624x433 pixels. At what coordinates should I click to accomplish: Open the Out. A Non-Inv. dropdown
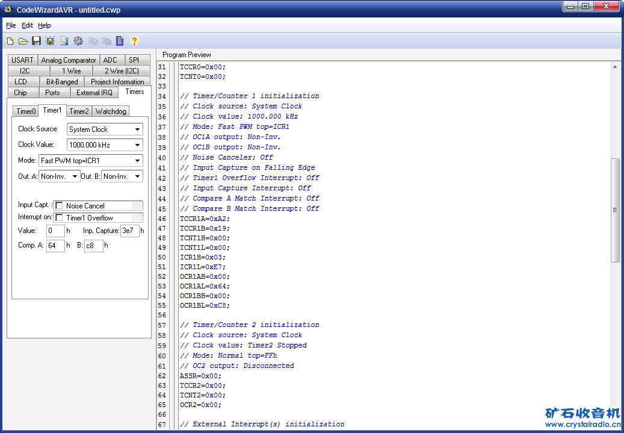75,176
